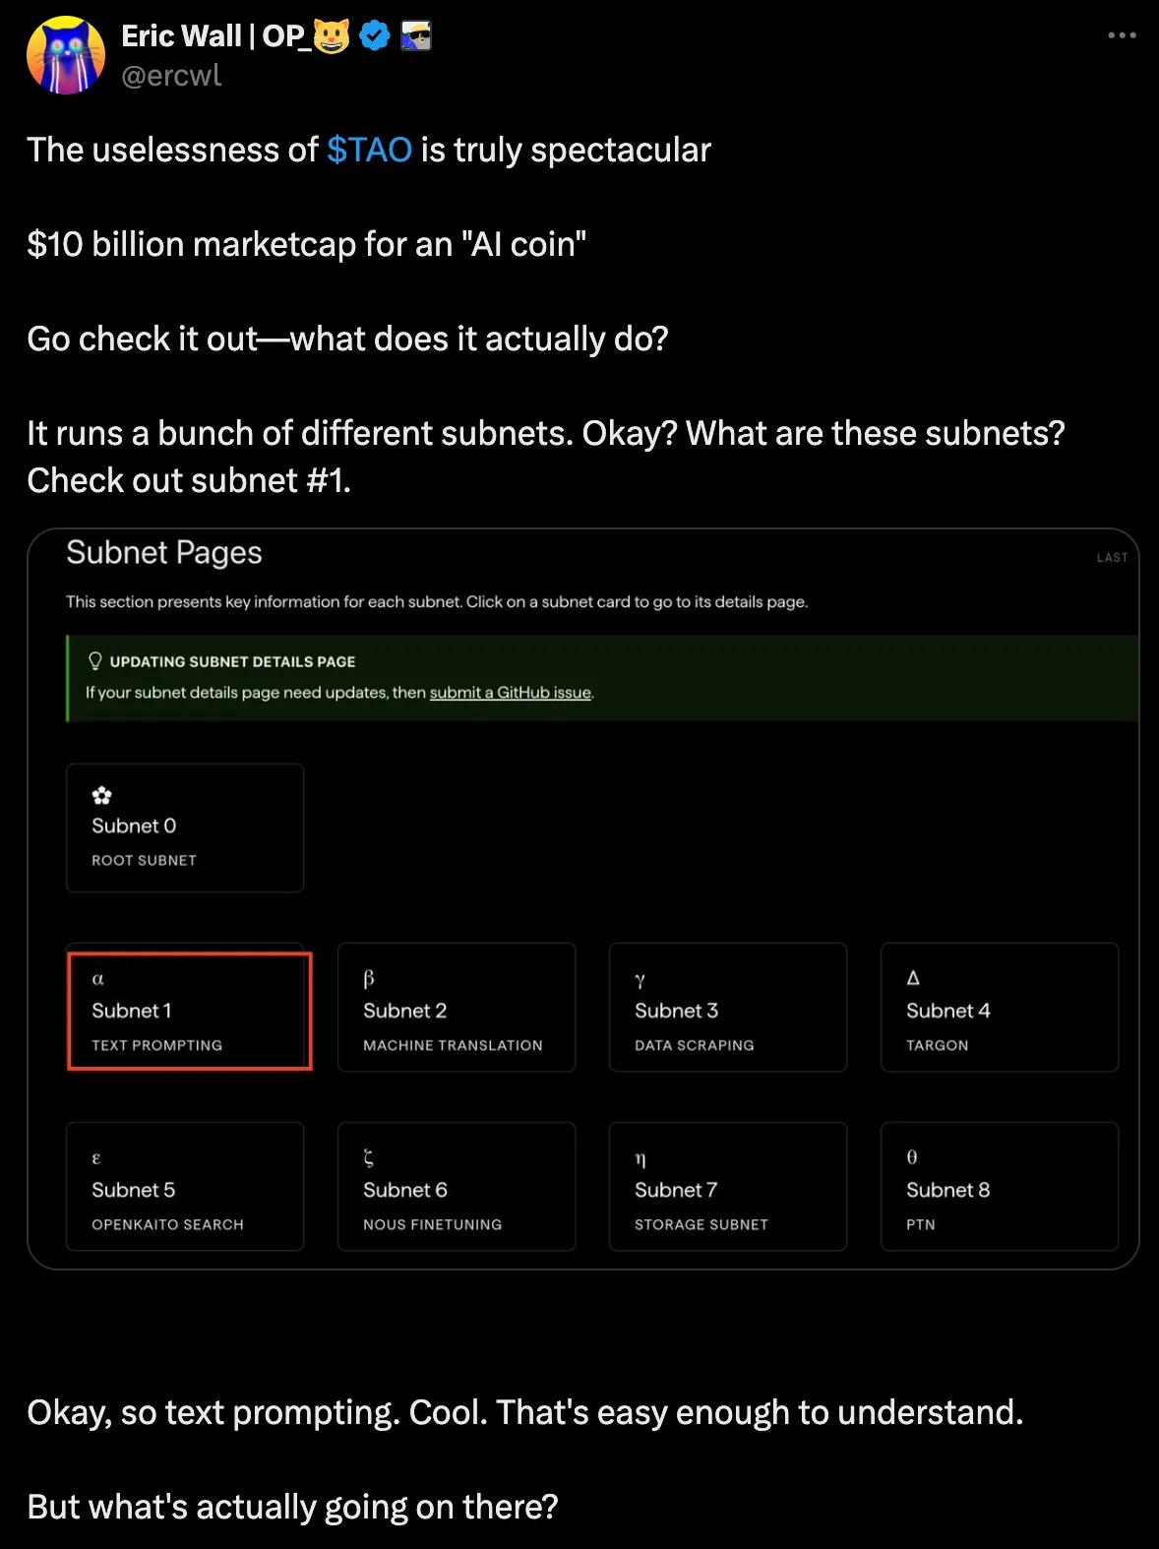1159x1549 pixels.
Task: Click the lightbulb icon in update notice
Action: 95,660
